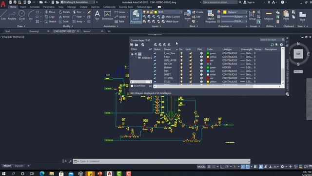Click the Layer Properties button
Screen dimensions: 312x176
click(136, 17)
